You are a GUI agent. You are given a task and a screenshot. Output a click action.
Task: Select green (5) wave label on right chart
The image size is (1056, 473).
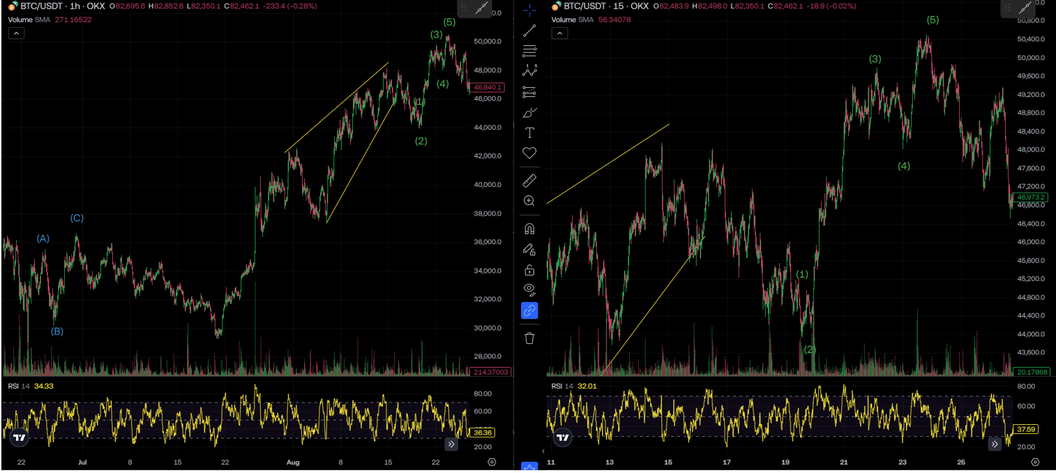coord(933,20)
